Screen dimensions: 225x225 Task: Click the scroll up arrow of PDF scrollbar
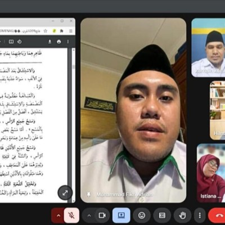[x=74, y=50]
